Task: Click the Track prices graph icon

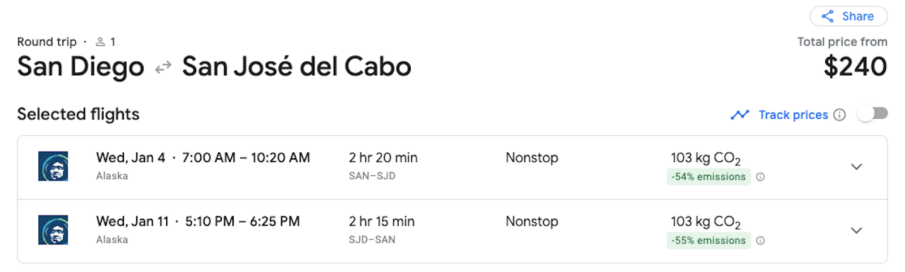Action: [x=740, y=115]
